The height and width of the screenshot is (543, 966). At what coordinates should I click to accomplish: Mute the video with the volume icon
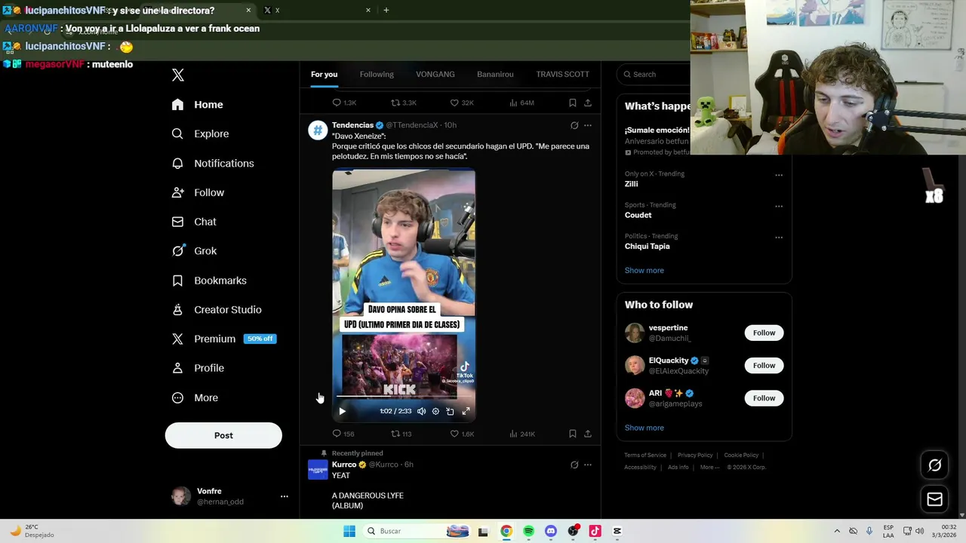[x=421, y=411]
